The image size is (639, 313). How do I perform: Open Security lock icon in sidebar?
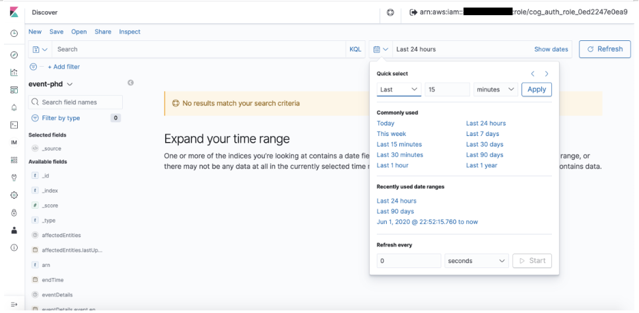click(14, 213)
